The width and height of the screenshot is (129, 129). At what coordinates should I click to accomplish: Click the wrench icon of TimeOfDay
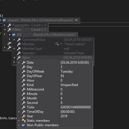pos(24,112)
